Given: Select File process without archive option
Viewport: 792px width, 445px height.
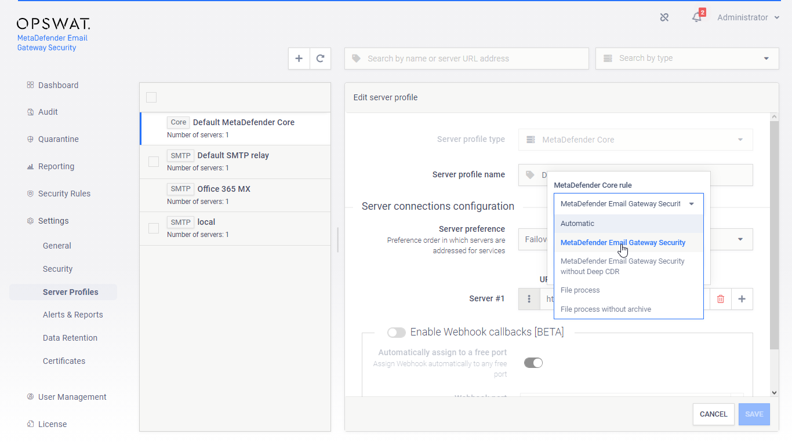Looking at the screenshot, I should point(628,309).
